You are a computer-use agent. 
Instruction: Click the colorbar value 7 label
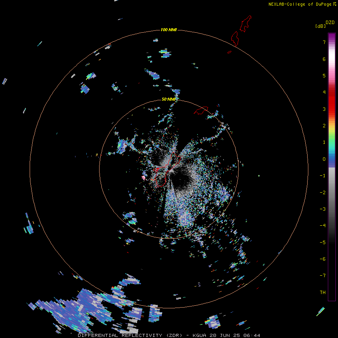[324, 42]
